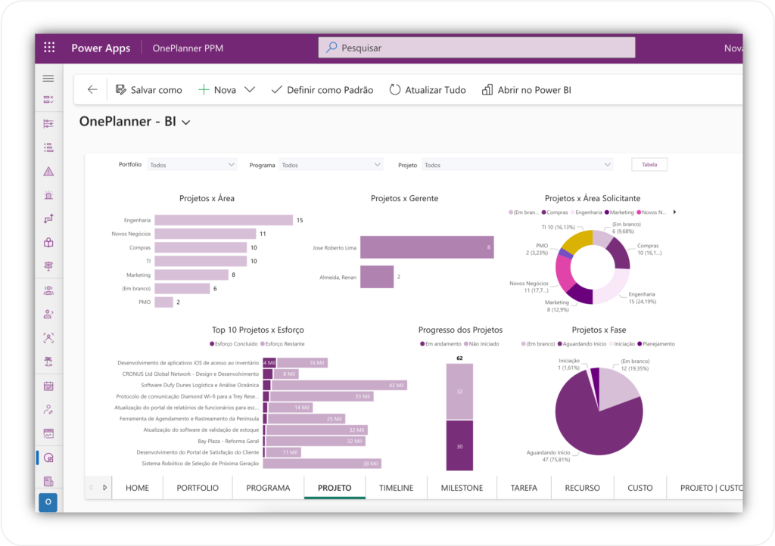Open the checklist icon in sidebar
This screenshot has width=775, height=546.
pos(48,100)
